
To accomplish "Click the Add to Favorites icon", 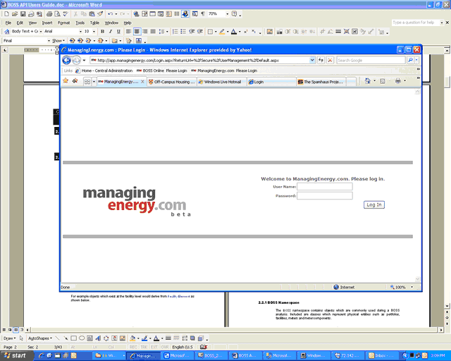I will pos(75,81).
